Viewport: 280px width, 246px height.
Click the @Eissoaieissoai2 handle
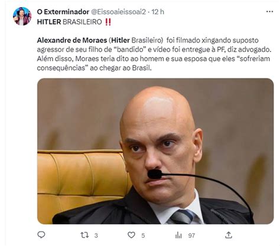coord(118,12)
